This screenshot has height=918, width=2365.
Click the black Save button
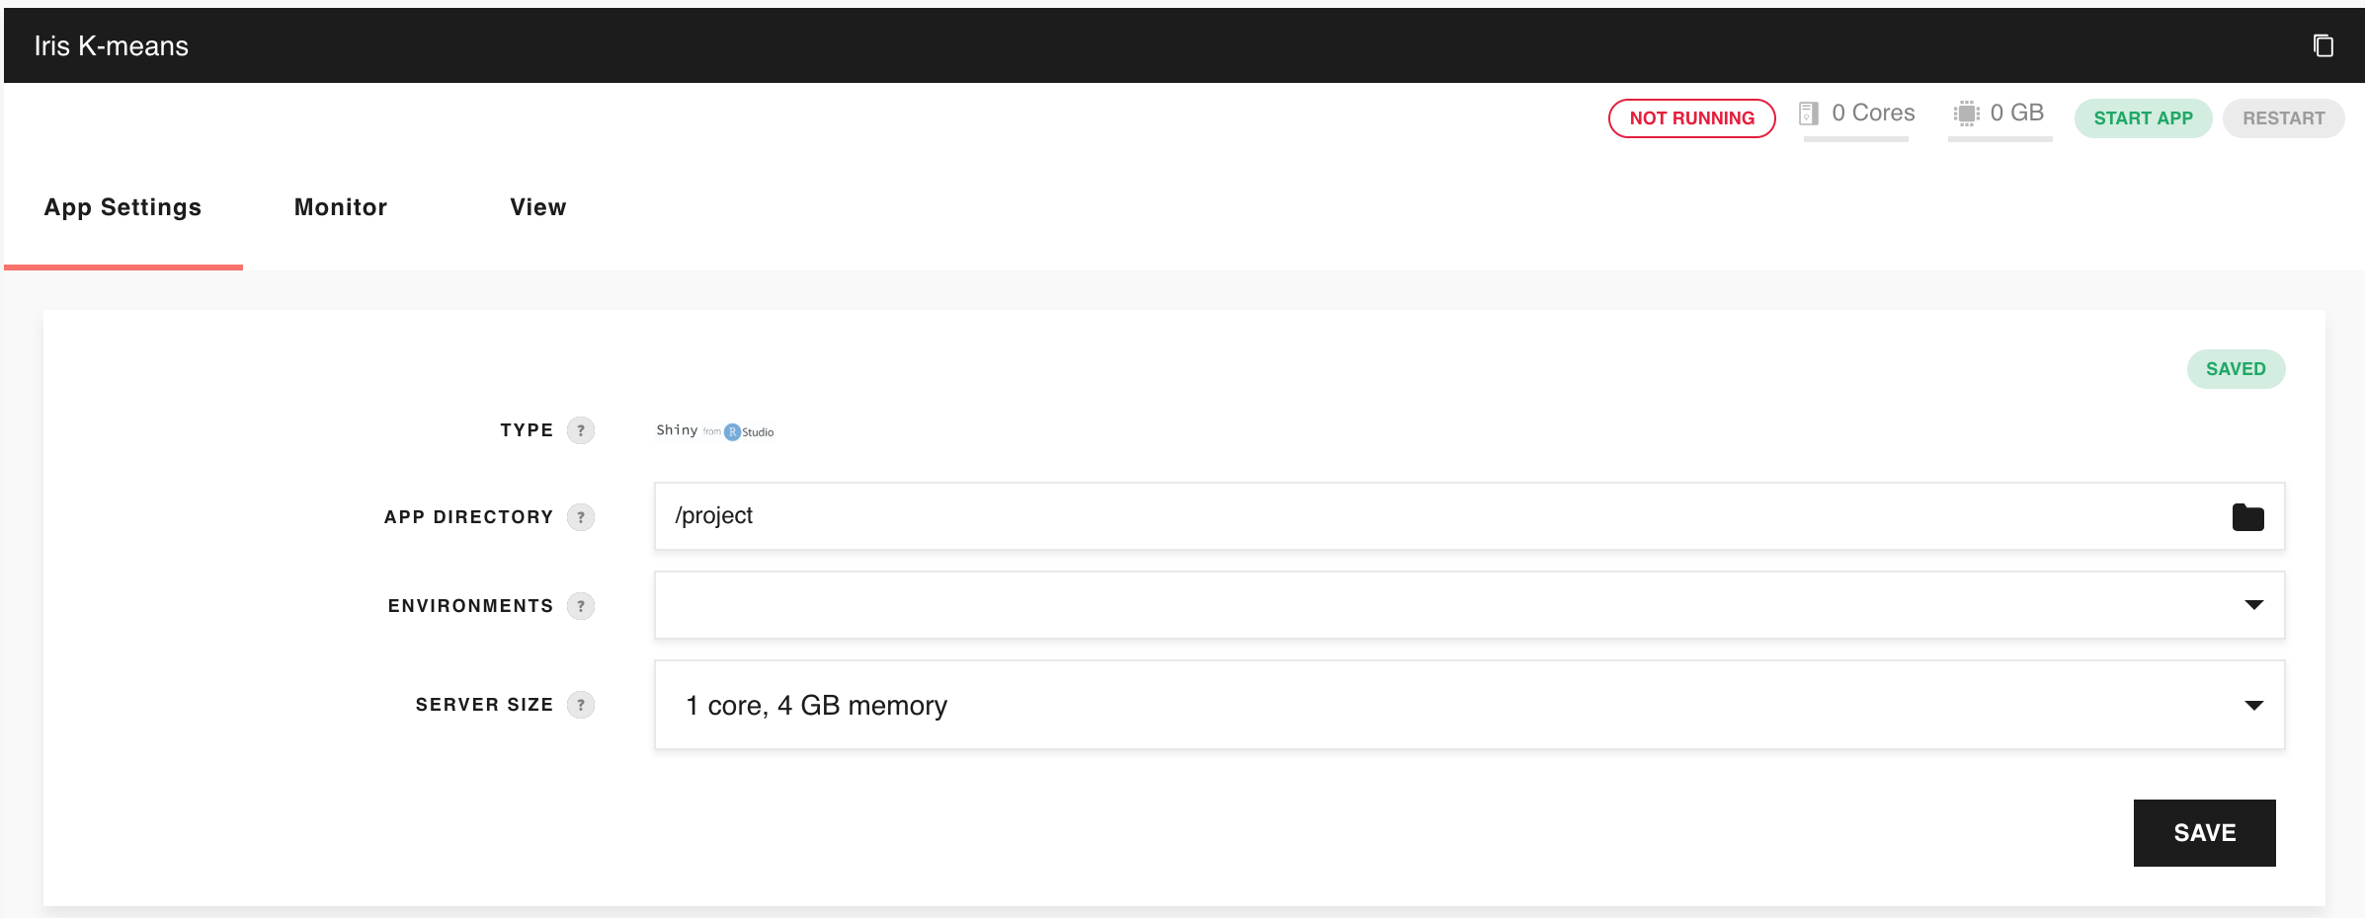coord(2204,833)
